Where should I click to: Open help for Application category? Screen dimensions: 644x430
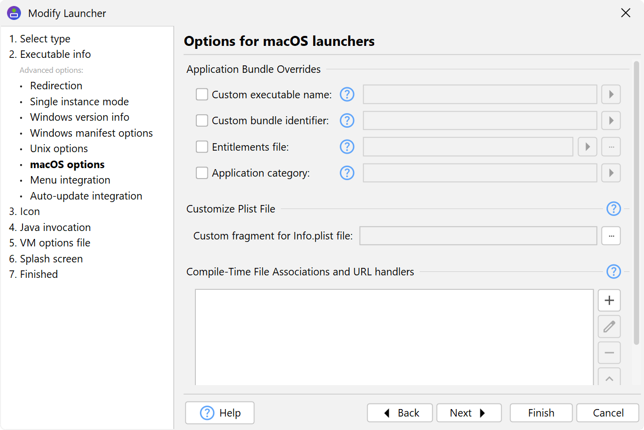coord(347,173)
